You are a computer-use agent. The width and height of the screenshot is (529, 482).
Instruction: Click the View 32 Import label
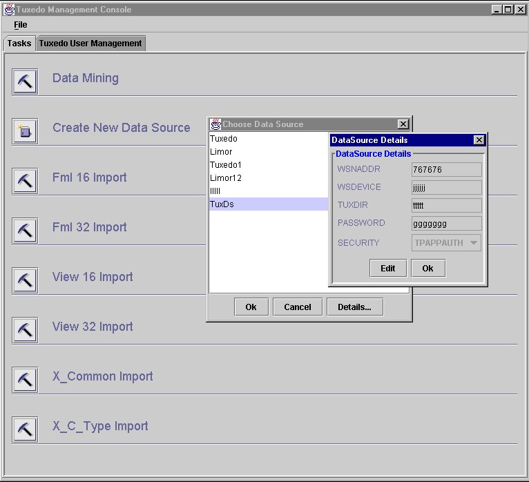[93, 327]
